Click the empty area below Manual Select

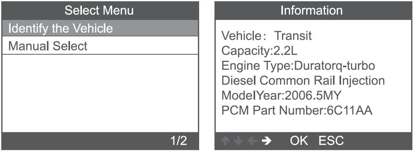(100, 93)
